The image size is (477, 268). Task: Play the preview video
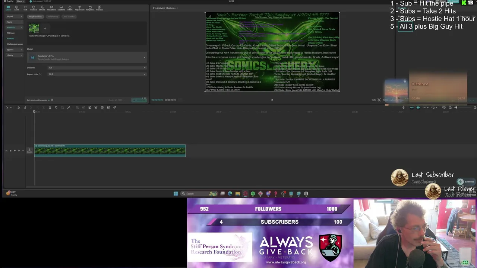pos(272,100)
